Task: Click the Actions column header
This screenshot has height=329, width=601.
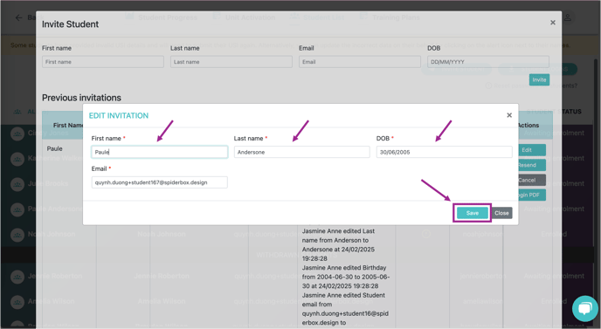Action: 528,126
